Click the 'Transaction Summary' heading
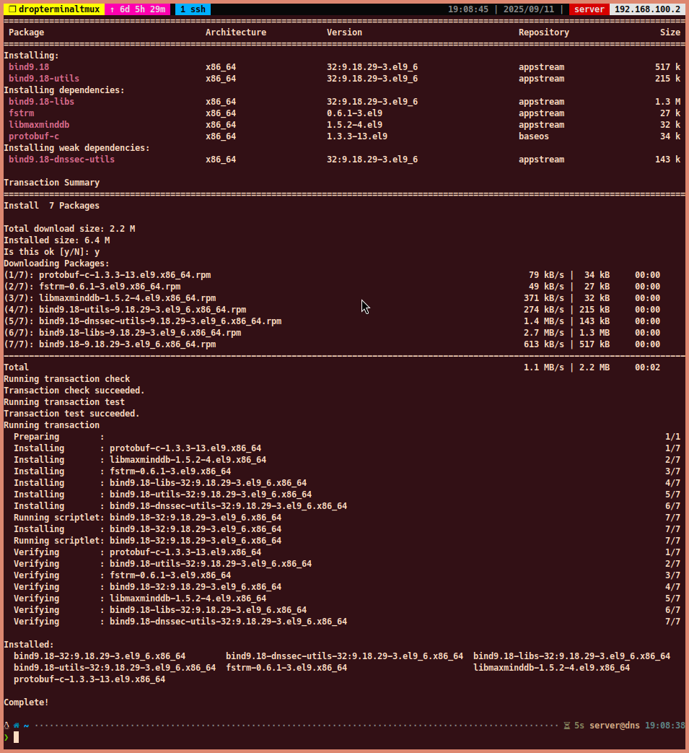 click(x=52, y=183)
